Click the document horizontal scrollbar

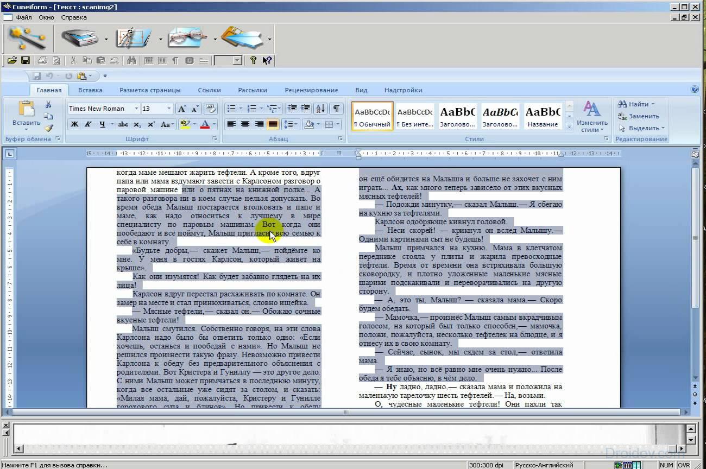tap(346, 413)
